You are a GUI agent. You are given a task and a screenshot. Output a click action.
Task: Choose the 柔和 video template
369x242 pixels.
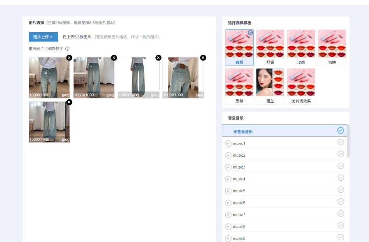239,86
